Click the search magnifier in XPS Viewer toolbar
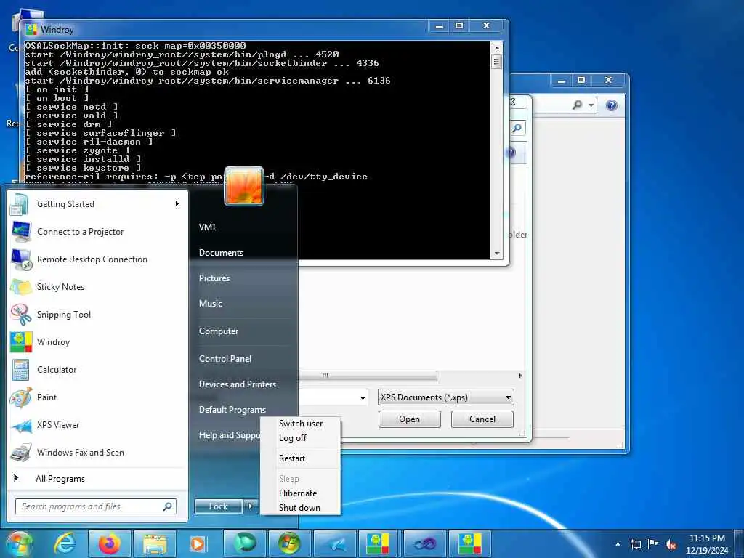The image size is (744, 558). (x=577, y=105)
